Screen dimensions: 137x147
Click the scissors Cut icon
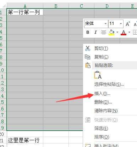pos(88,48)
